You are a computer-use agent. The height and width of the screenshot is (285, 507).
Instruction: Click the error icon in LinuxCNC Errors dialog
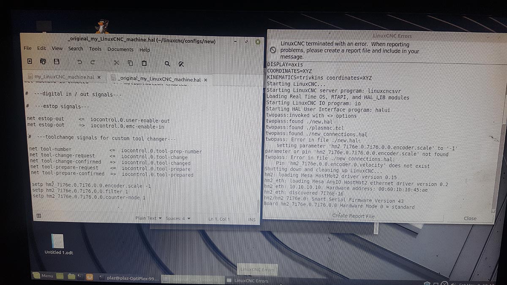pyautogui.click(x=273, y=50)
